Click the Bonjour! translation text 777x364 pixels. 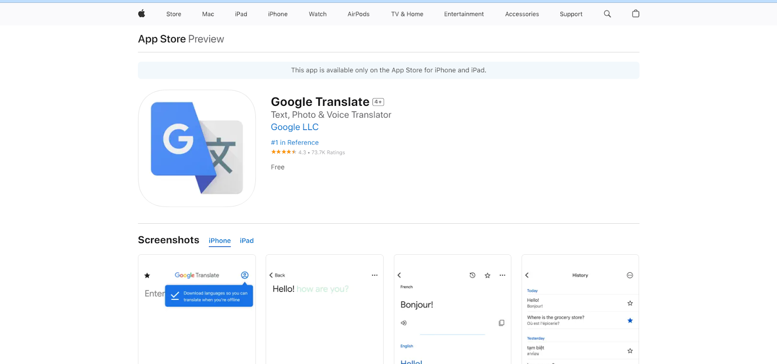(x=417, y=305)
